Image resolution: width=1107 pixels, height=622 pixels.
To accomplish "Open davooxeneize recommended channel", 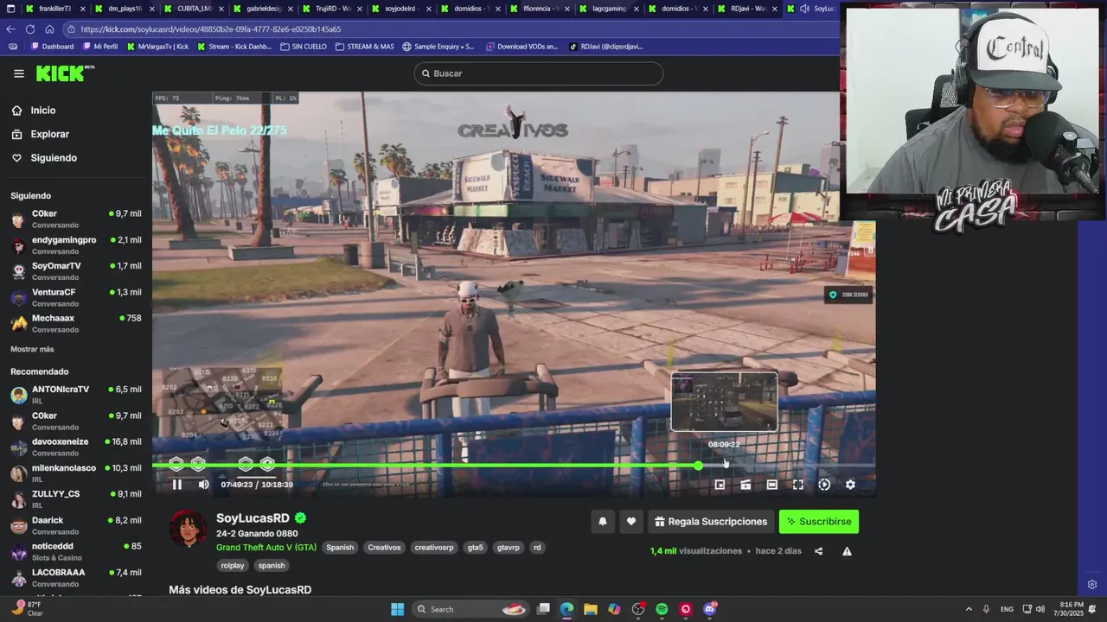I will (76, 447).
